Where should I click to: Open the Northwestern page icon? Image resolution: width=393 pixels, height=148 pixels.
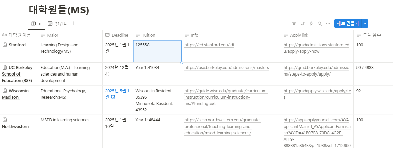[x=4, y=120]
